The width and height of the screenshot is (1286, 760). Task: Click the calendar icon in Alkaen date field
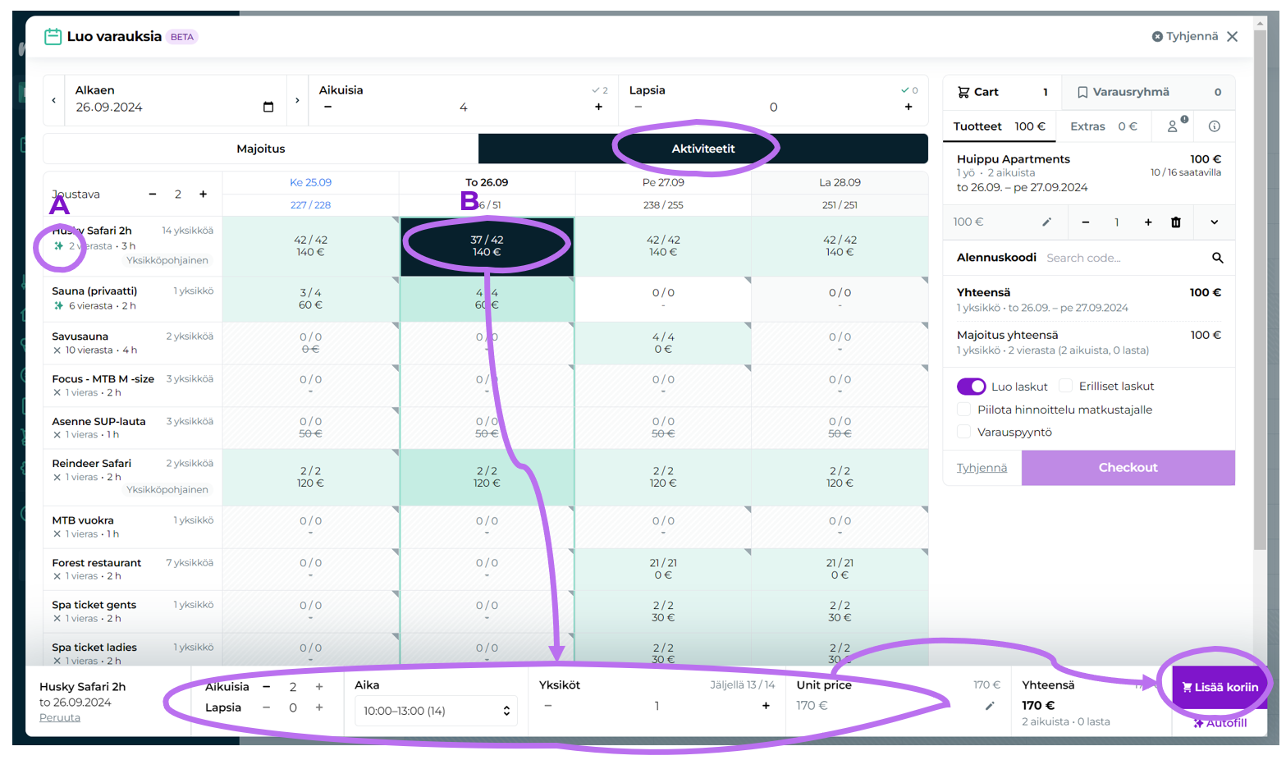coord(268,107)
